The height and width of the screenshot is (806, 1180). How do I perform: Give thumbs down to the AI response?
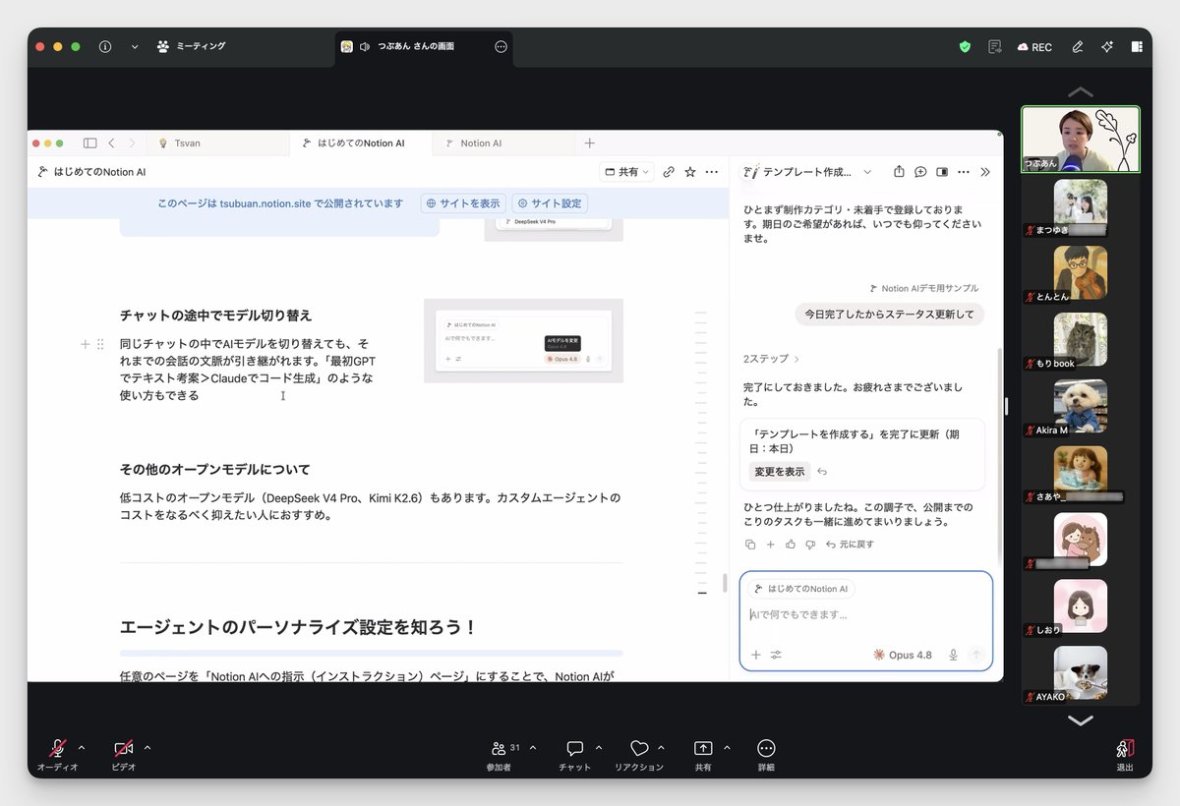pos(810,545)
